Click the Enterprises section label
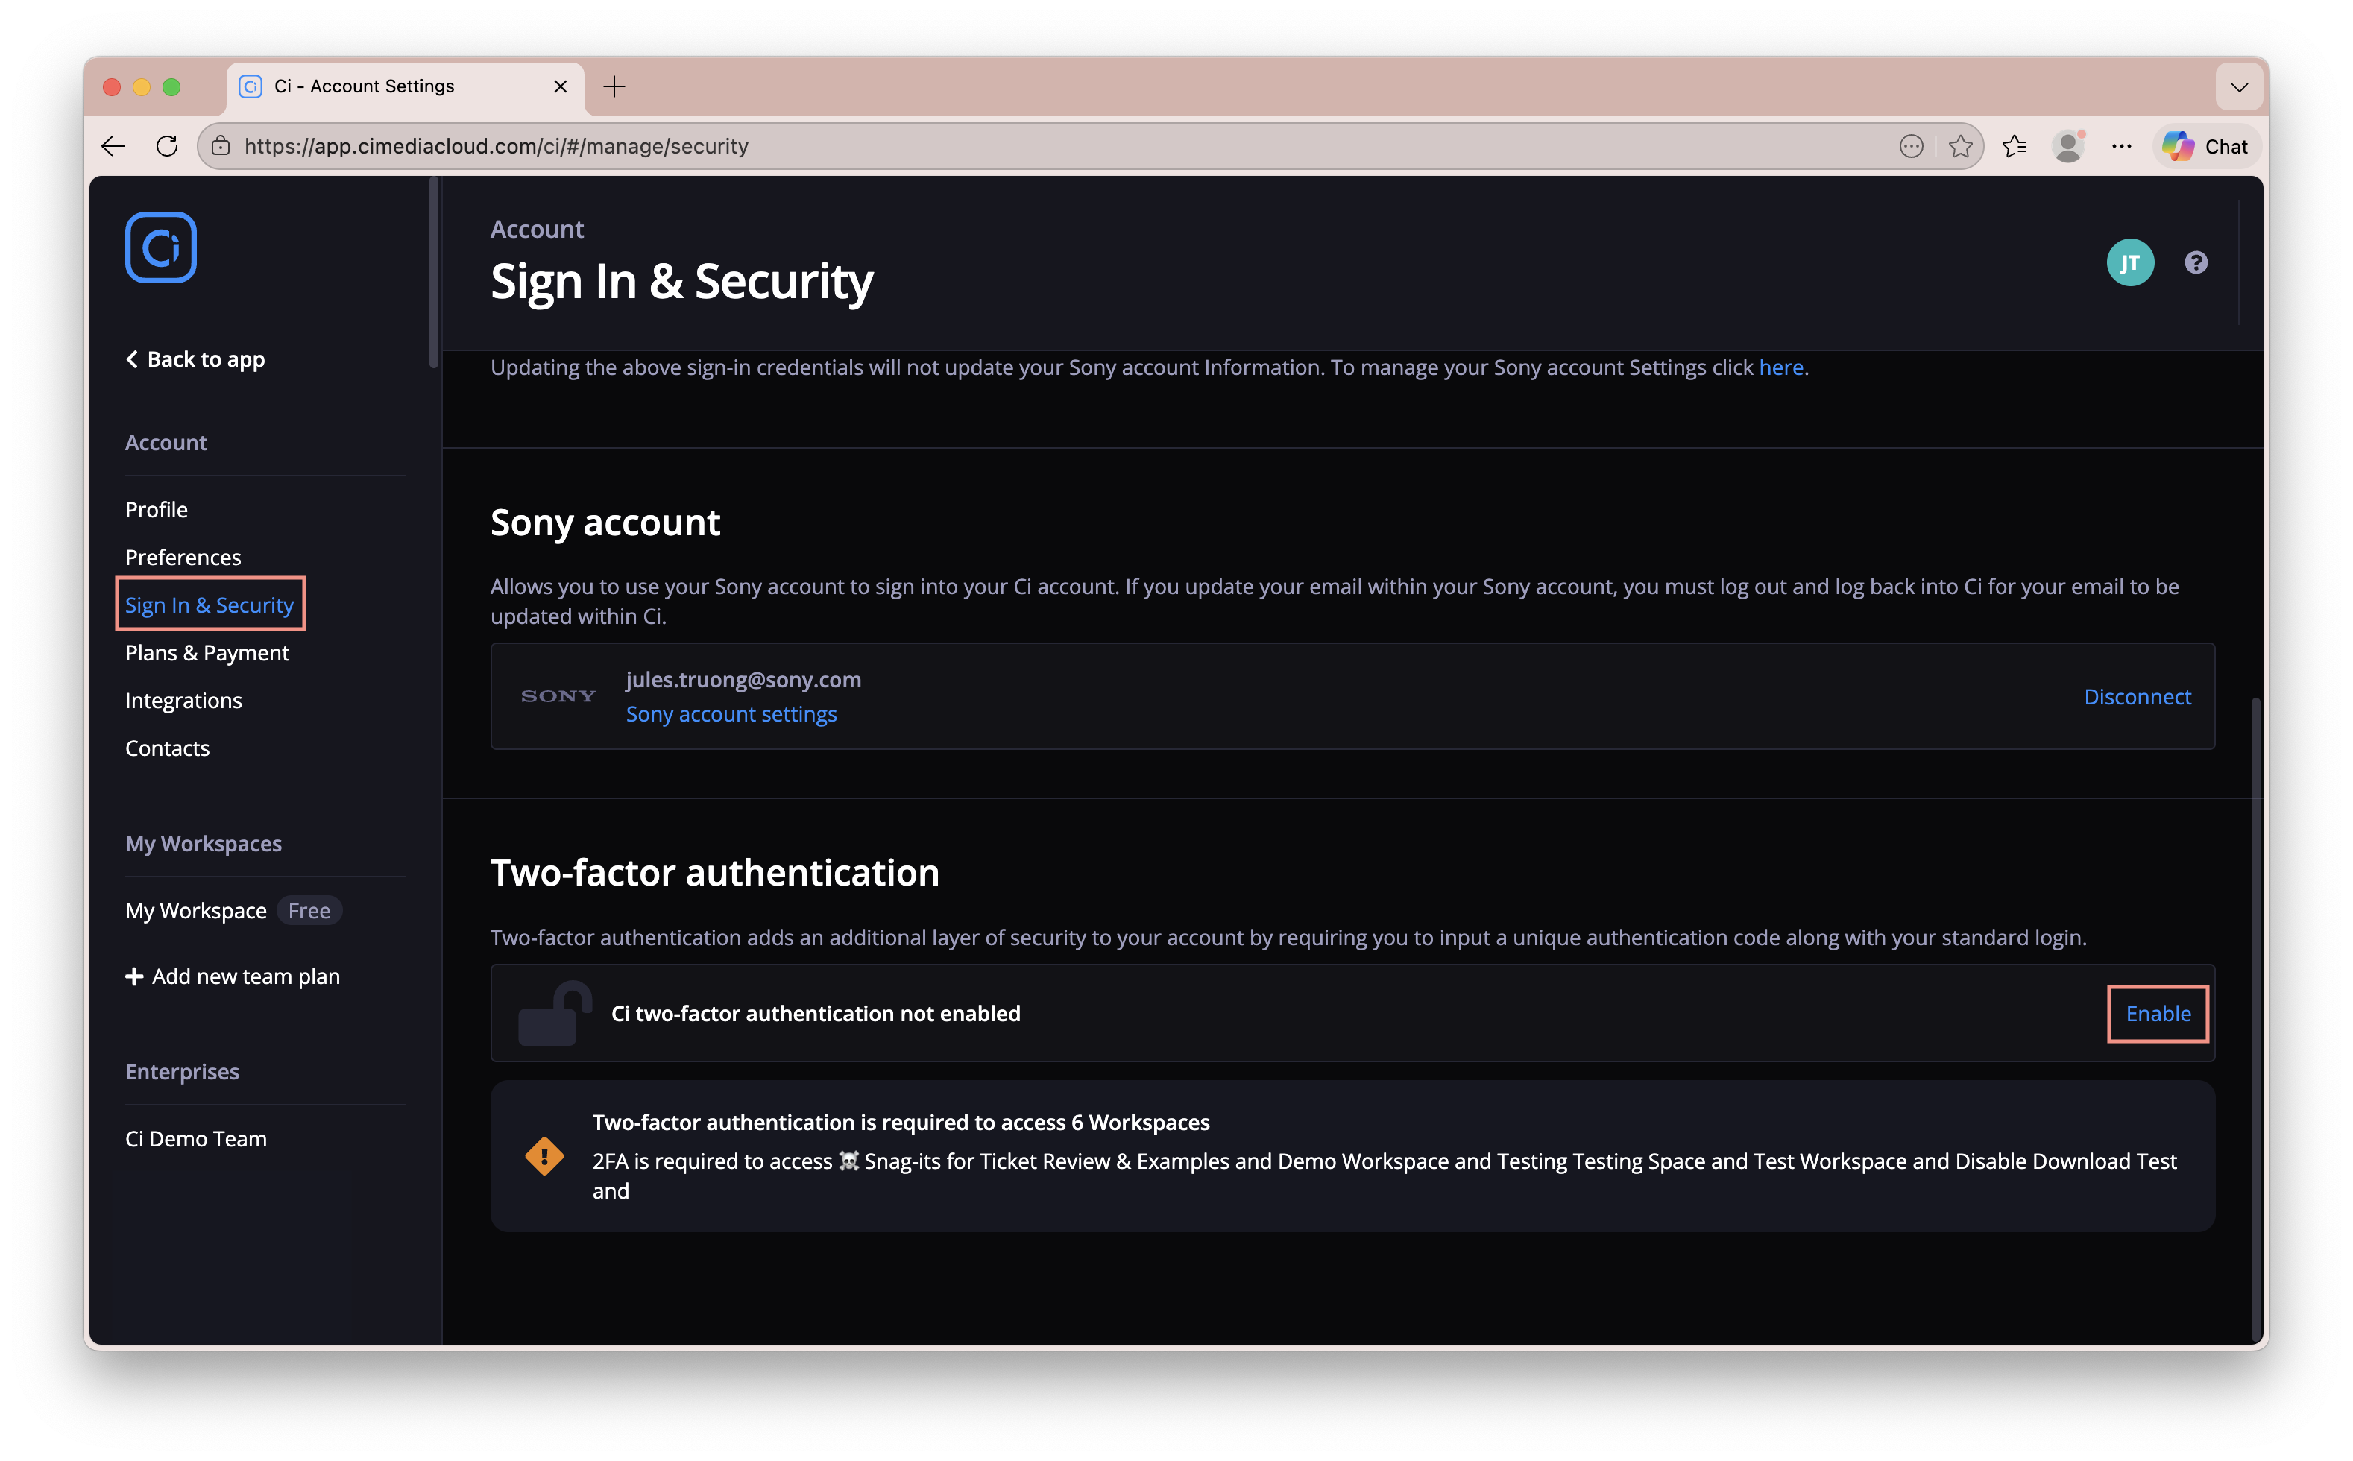2353x1461 pixels. pos(183,1072)
